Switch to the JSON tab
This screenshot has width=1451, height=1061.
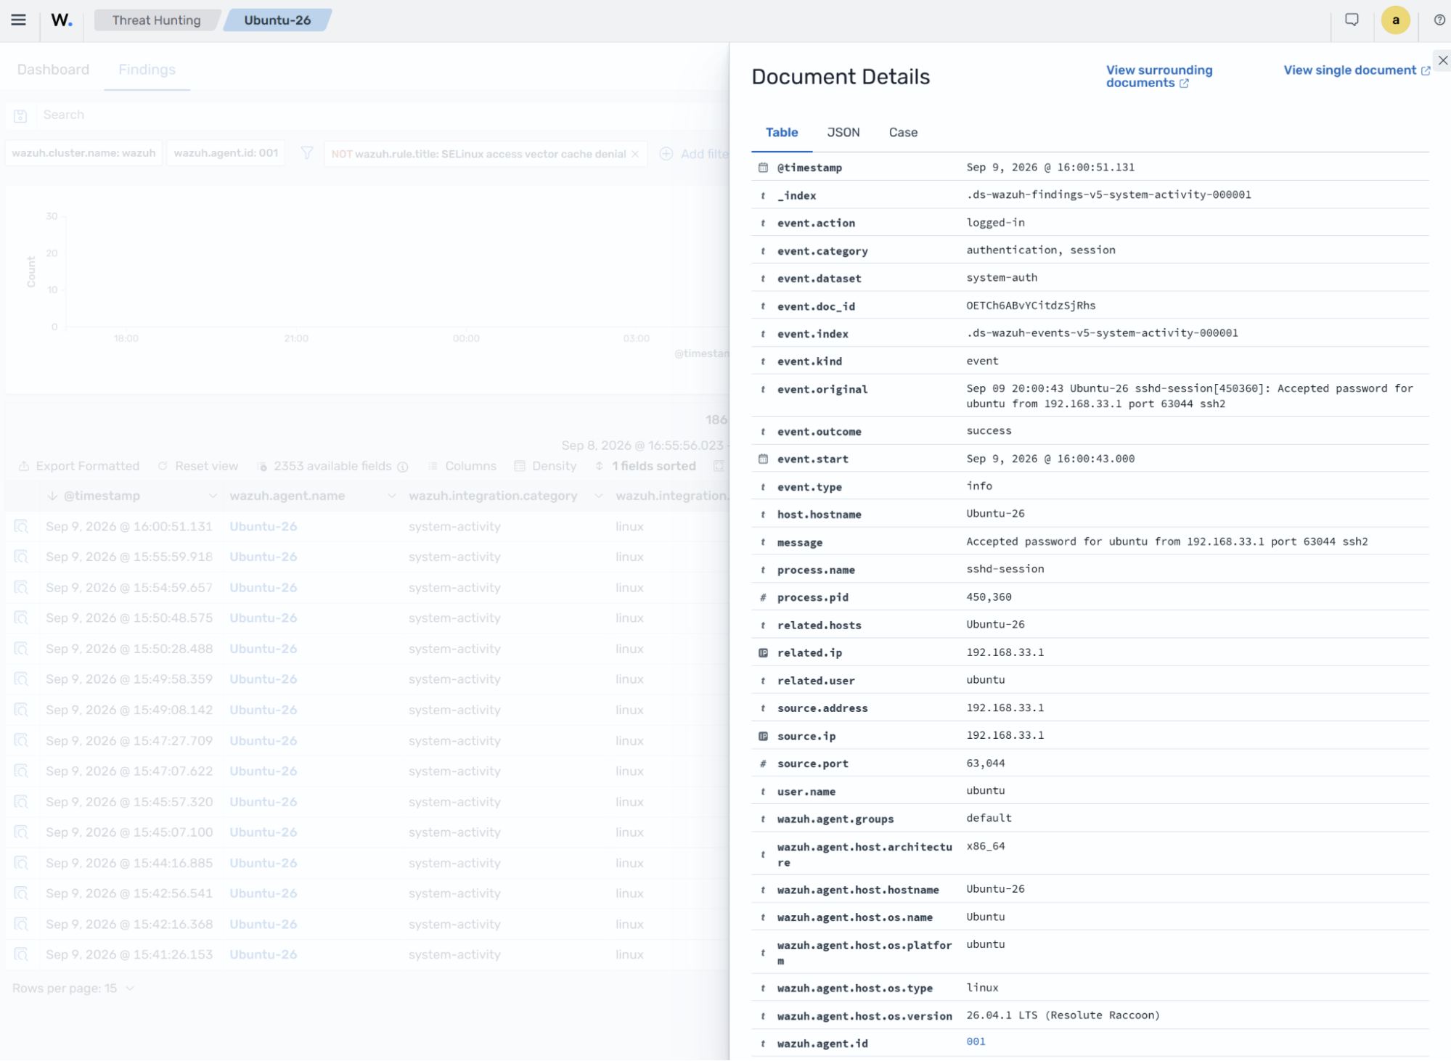pyautogui.click(x=843, y=132)
